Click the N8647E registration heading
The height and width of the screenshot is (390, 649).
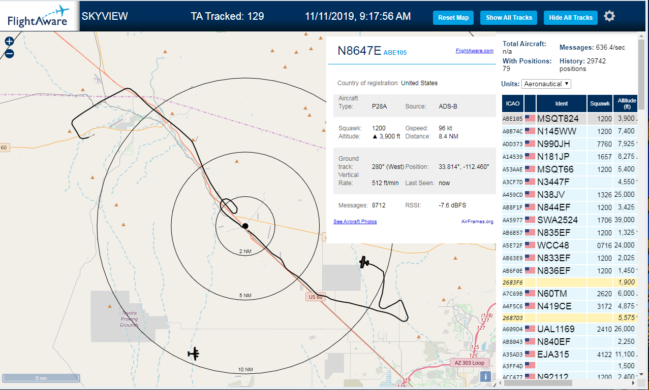[x=359, y=50]
